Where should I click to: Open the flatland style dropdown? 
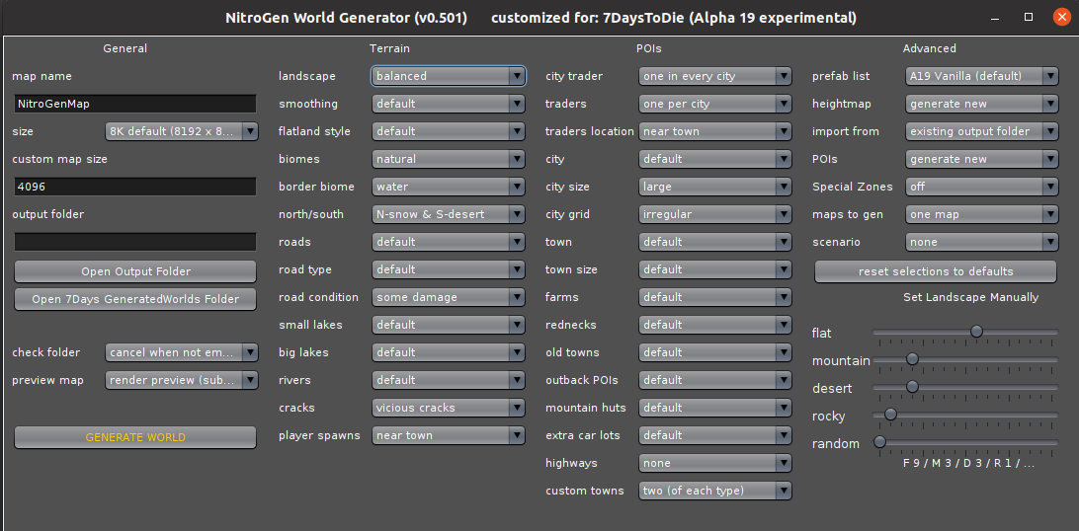click(x=448, y=131)
